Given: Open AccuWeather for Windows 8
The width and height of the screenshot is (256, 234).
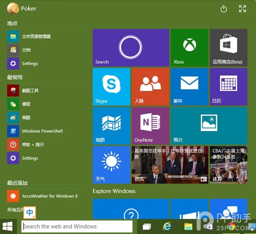Looking at the screenshot, I should [49, 196].
